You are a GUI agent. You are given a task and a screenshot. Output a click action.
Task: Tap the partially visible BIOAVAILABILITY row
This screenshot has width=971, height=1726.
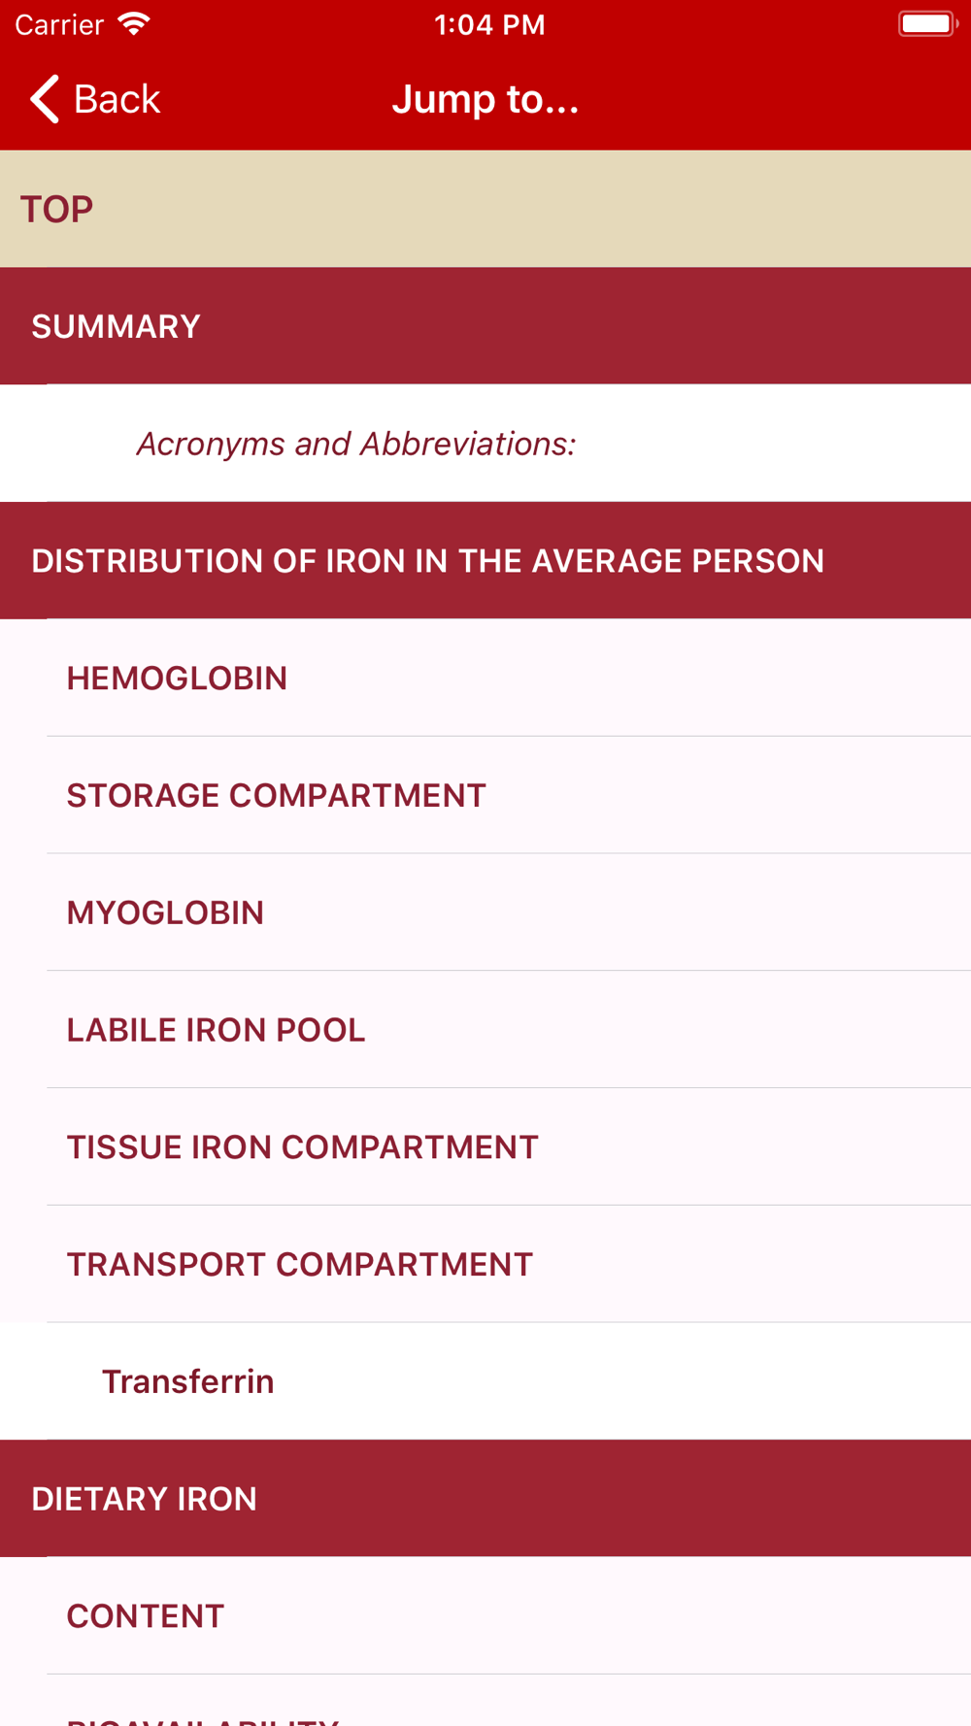[x=485, y=1701]
